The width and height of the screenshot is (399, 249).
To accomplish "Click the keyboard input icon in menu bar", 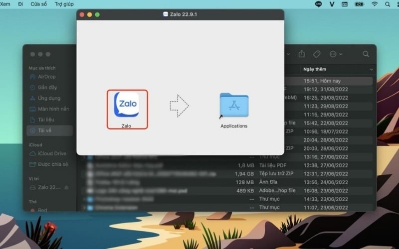I will tap(345, 4).
